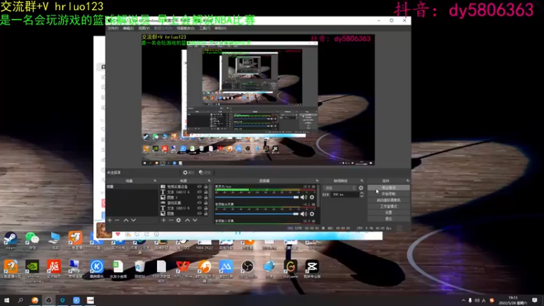Open OBS 设置 settings from the Controls panel
544x306 pixels.
(388, 212)
